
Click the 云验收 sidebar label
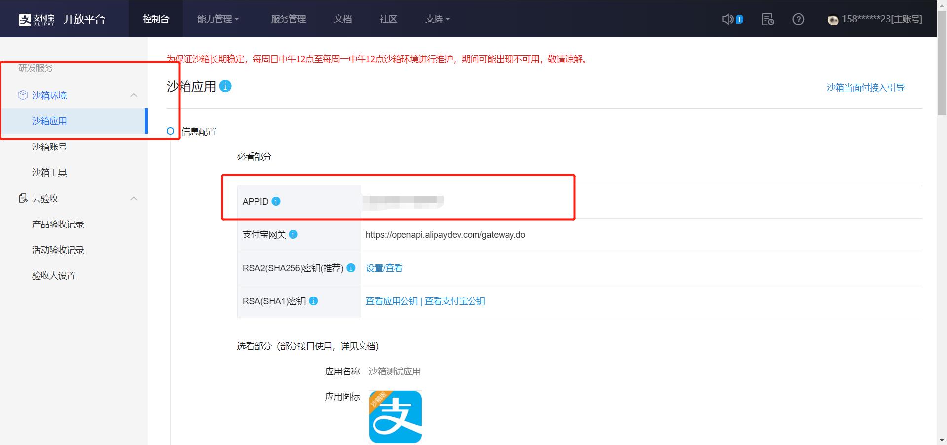point(45,198)
